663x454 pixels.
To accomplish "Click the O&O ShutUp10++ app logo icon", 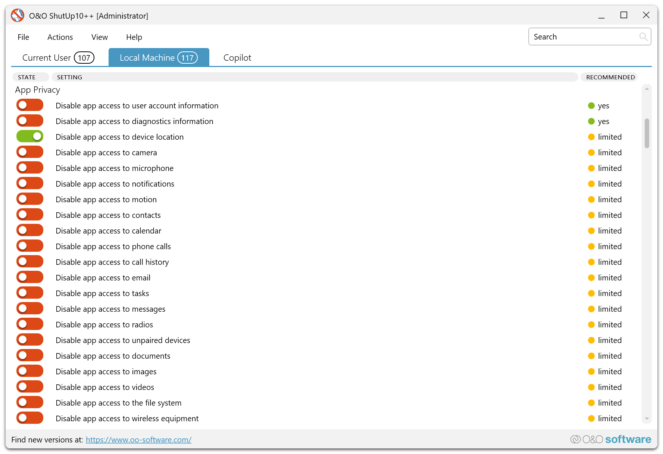I will tap(17, 16).
